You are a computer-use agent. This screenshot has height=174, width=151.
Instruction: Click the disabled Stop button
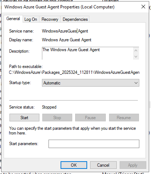[57, 118]
